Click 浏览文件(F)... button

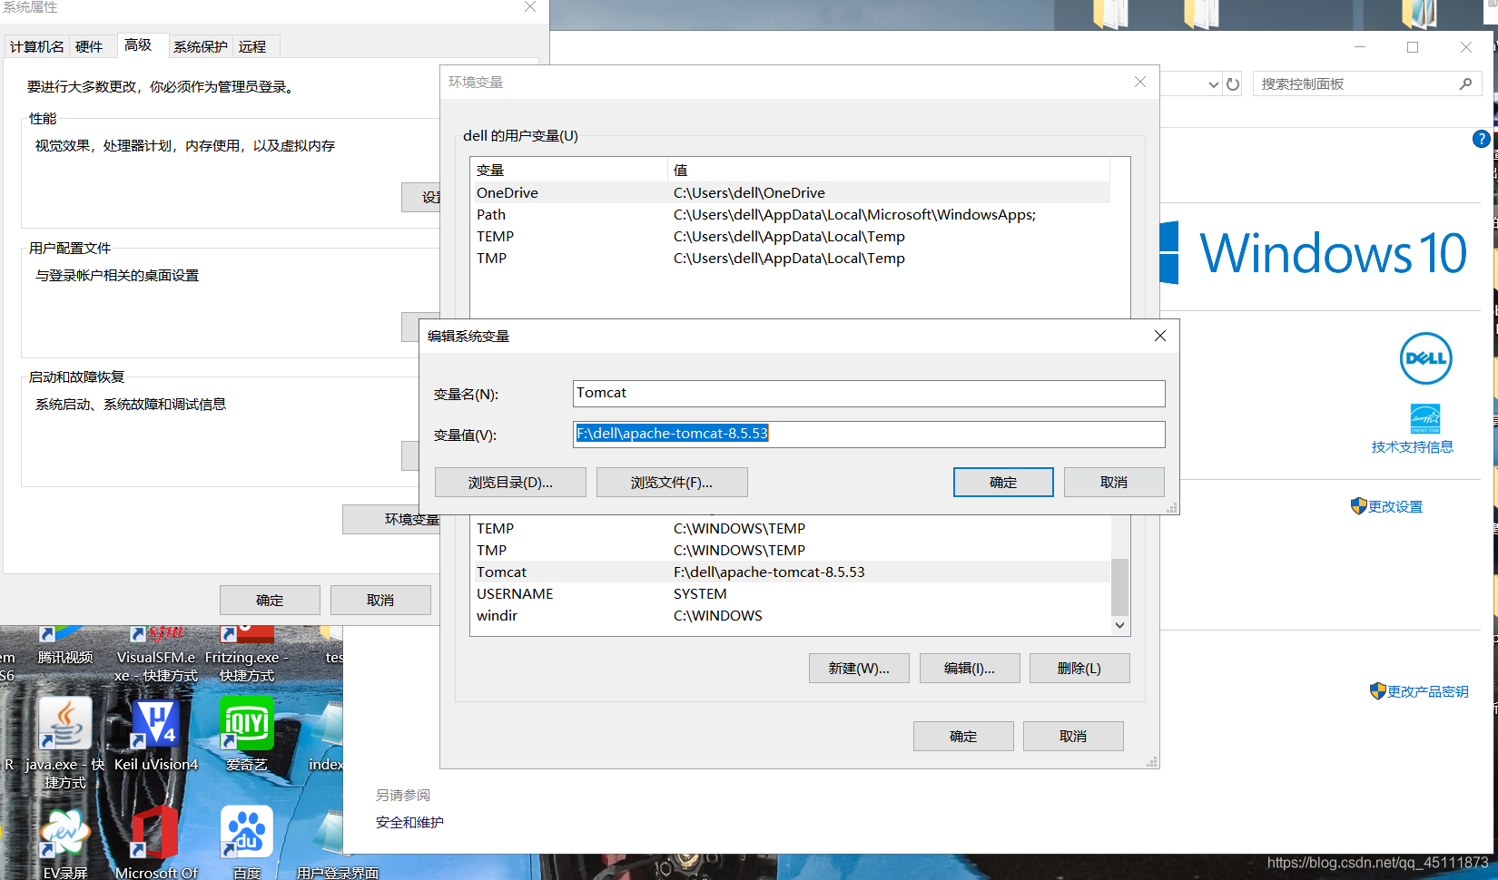coord(672,483)
